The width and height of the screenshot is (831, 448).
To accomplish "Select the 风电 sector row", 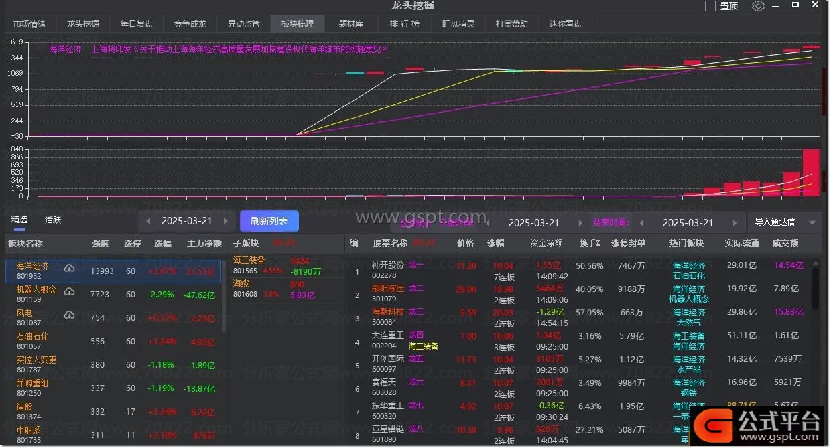I will [x=113, y=318].
